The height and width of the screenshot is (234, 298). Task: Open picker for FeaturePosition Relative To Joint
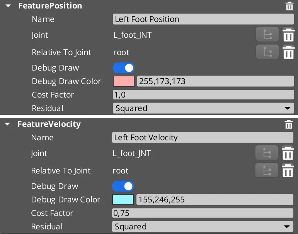pos(267,52)
